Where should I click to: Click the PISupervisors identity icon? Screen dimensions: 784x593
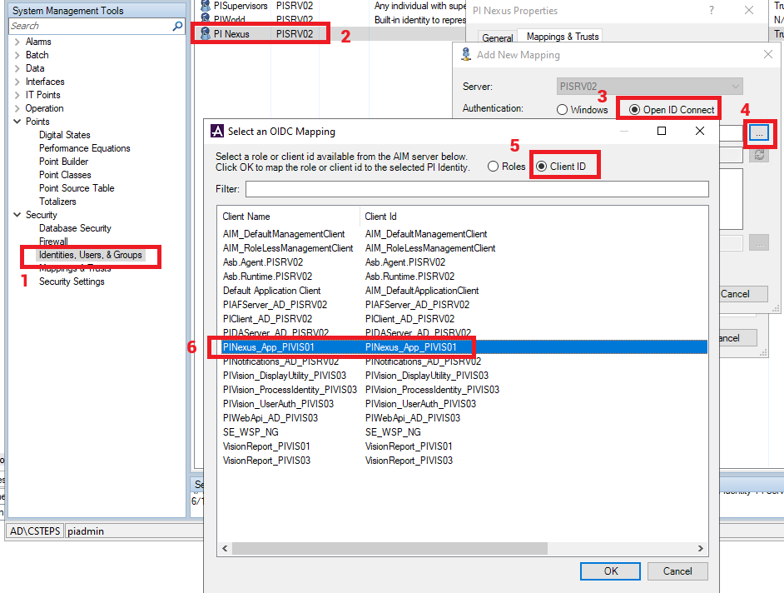point(205,6)
